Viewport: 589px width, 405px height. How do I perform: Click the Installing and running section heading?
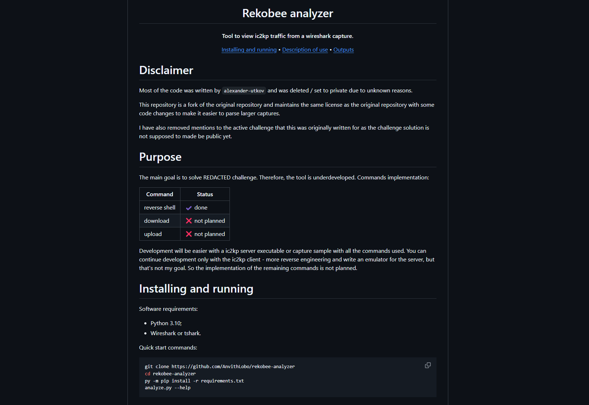pos(196,289)
